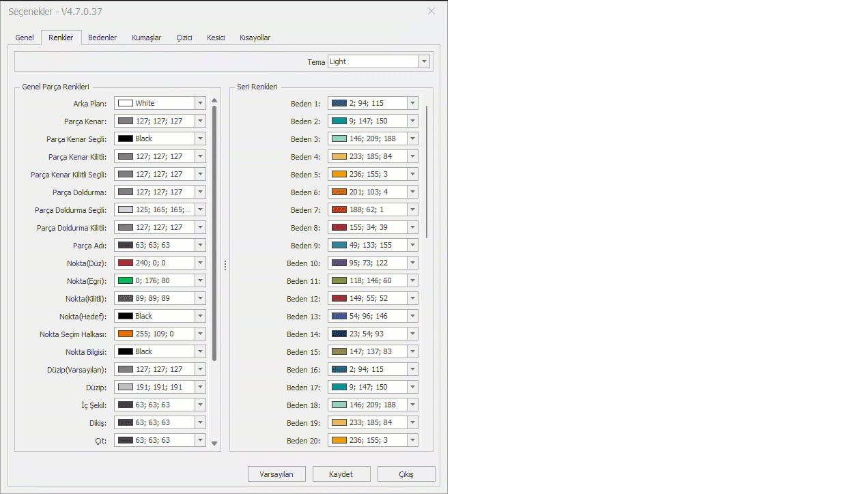
Task: Click the Beden 1 color swatch
Action: 339,103
